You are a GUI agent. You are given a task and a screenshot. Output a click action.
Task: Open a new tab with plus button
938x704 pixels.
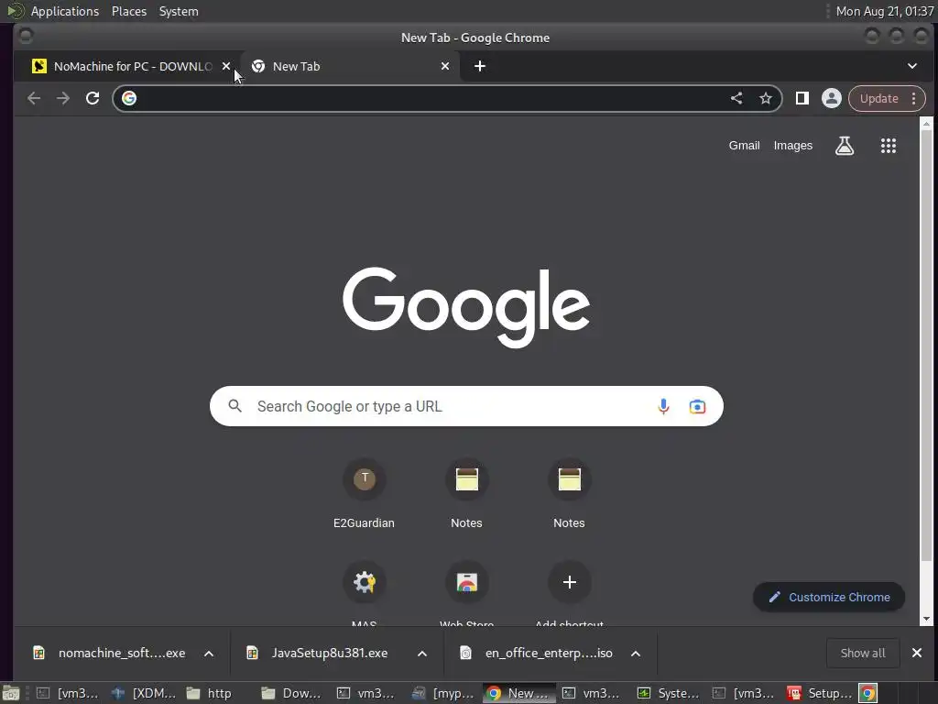480,66
